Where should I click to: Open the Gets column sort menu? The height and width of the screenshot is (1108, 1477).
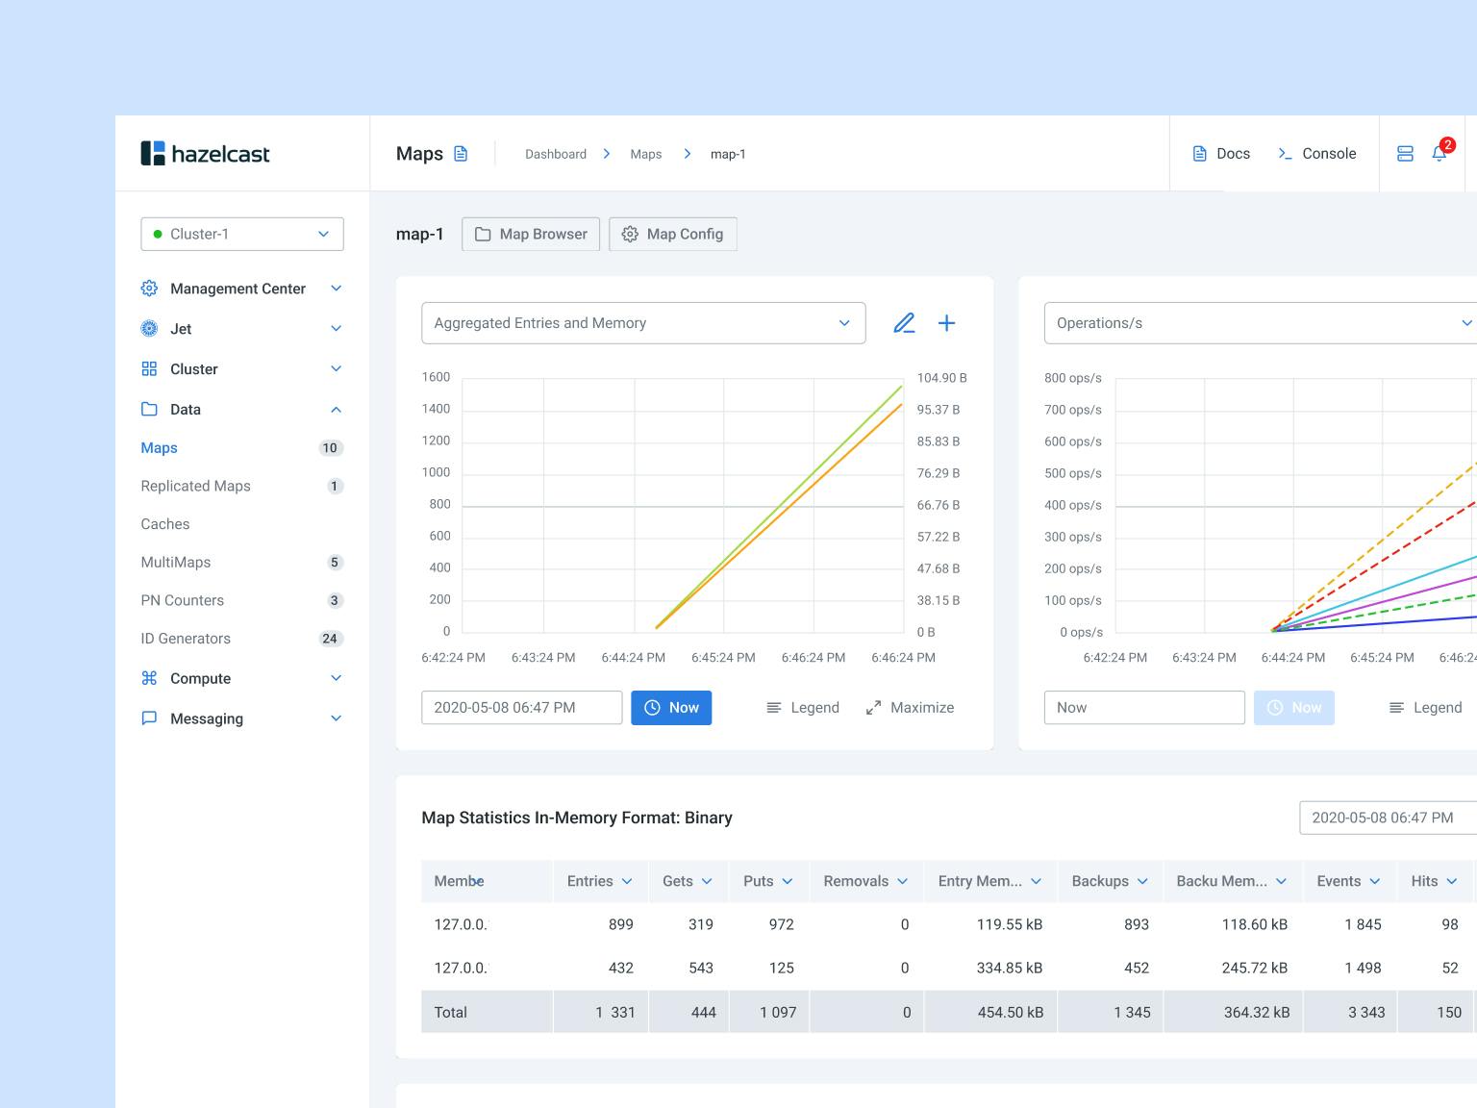707,881
